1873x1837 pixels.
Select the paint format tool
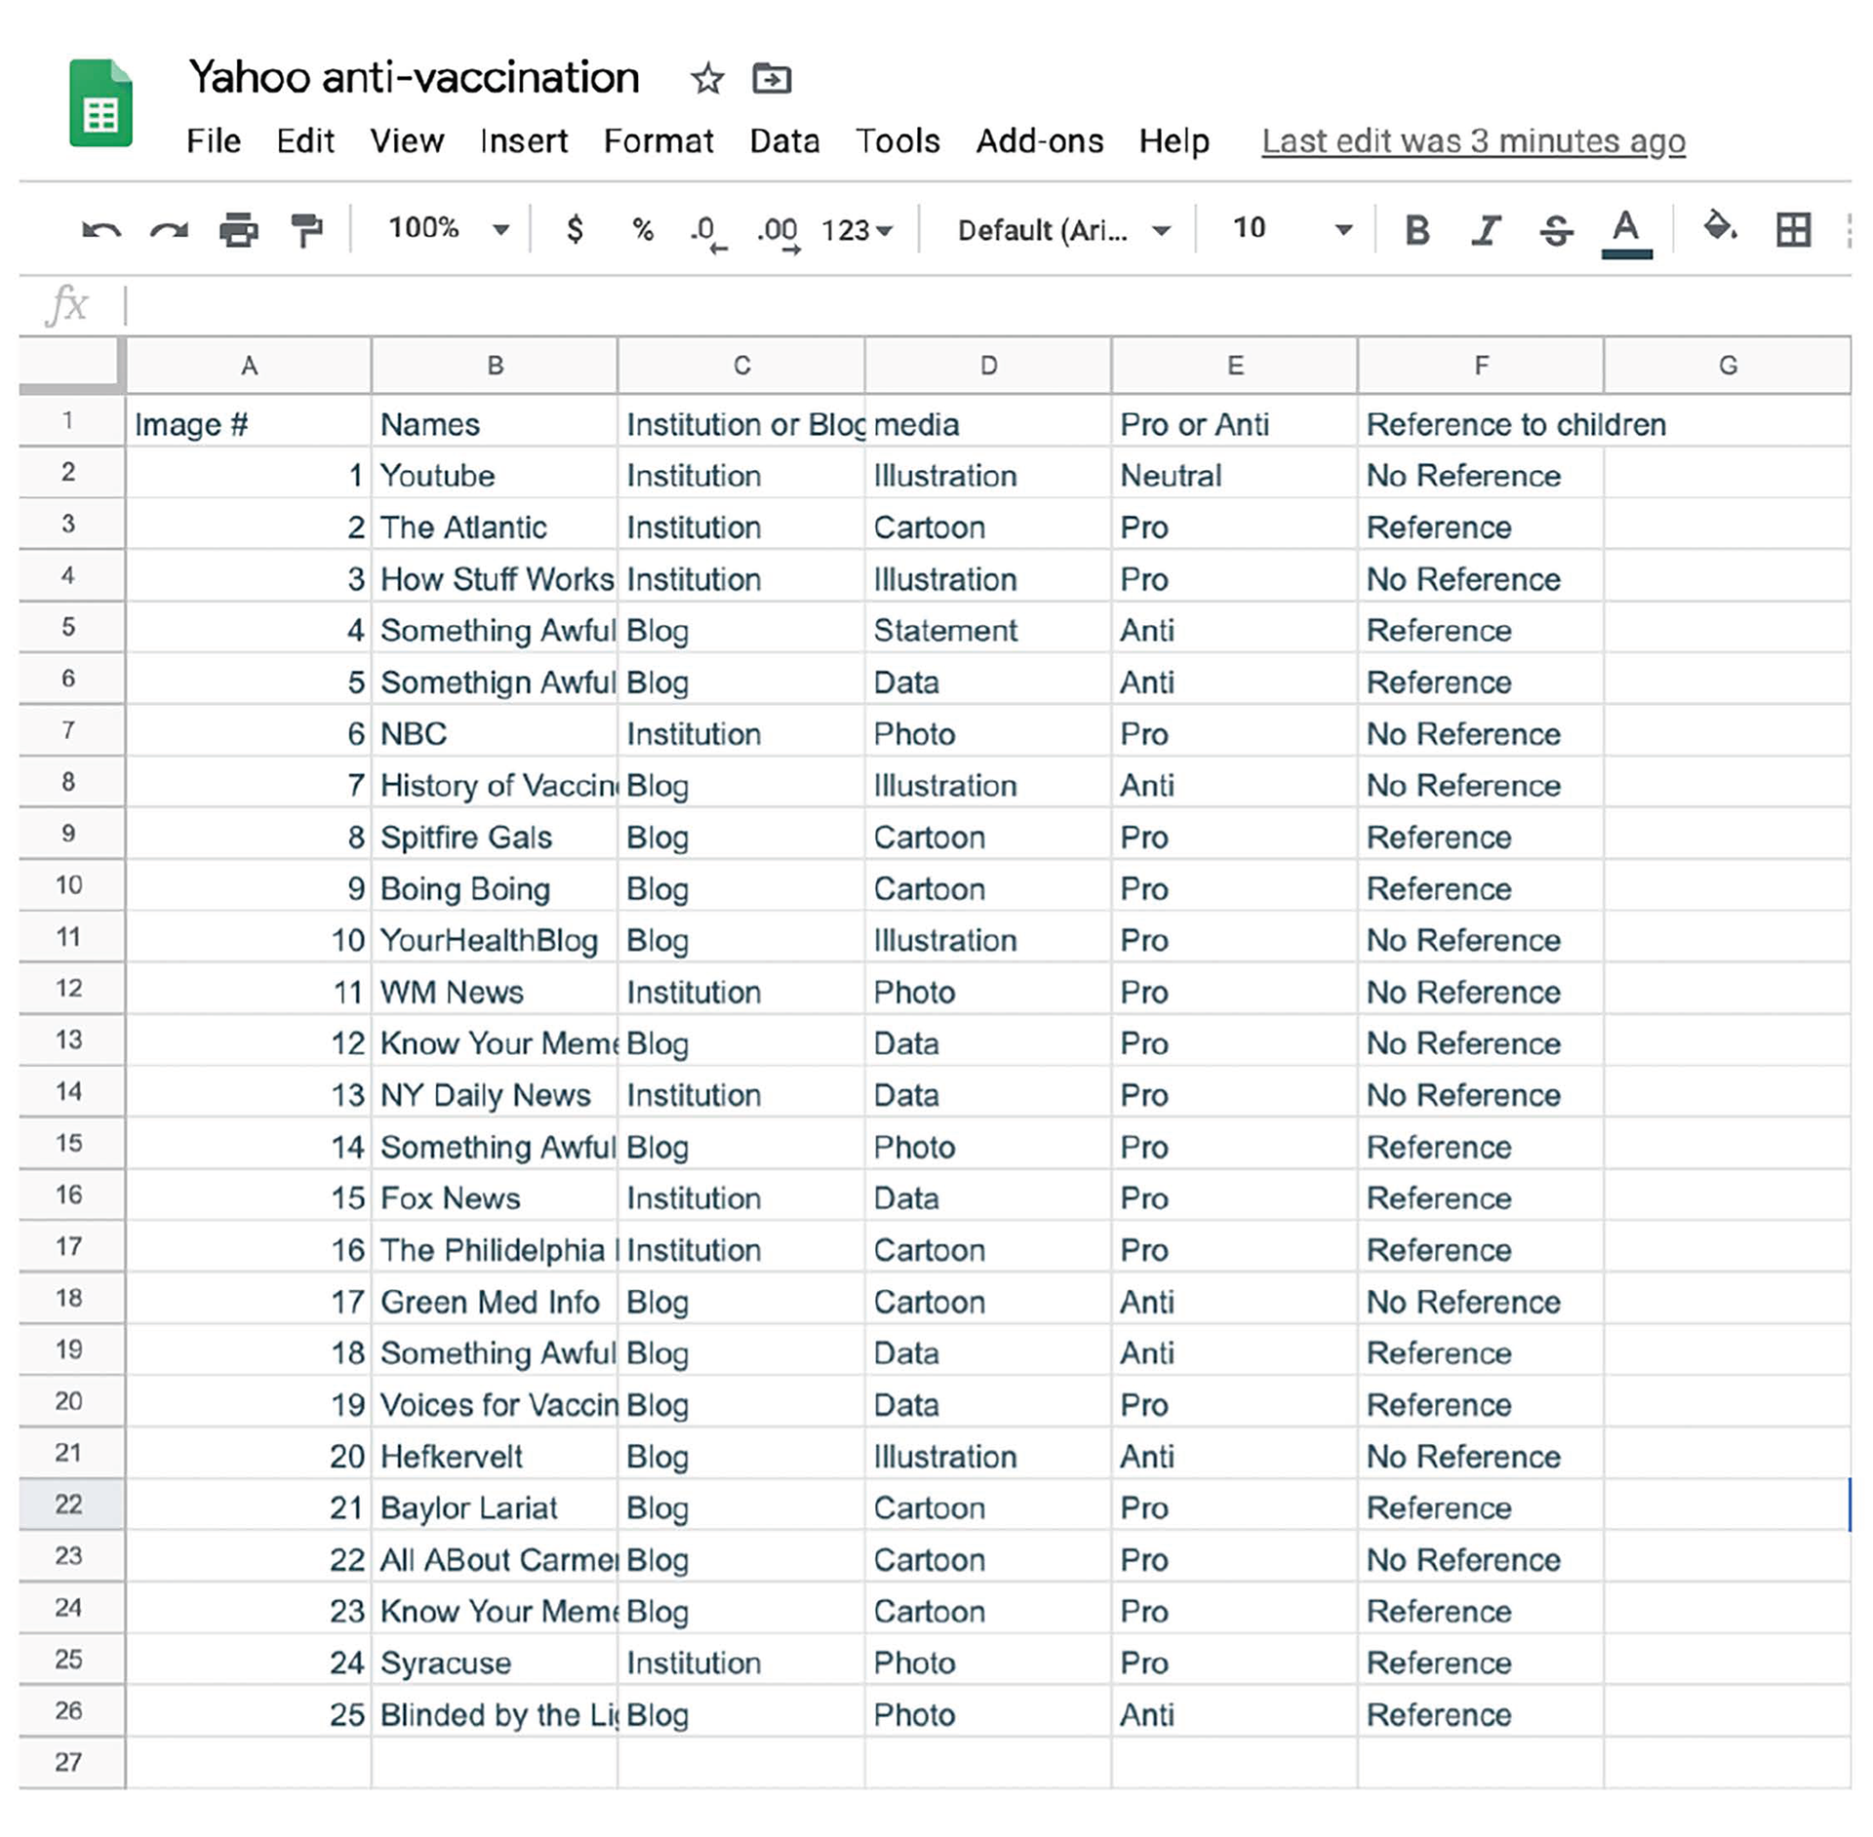[x=307, y=230]
